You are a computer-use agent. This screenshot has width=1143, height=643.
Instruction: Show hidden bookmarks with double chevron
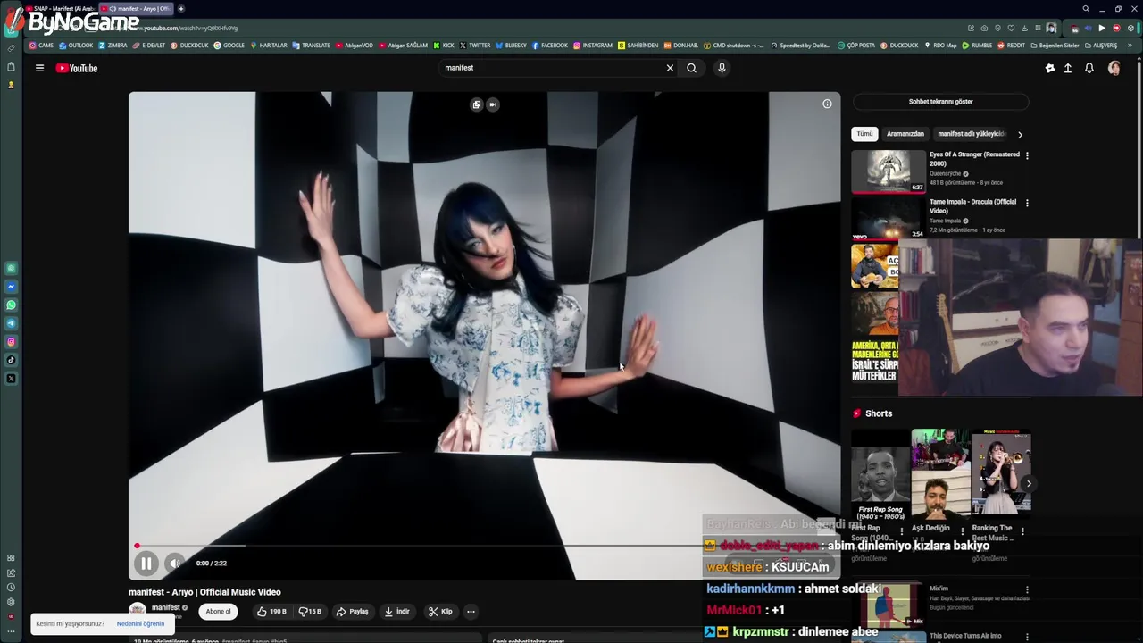pos(1130,46)
